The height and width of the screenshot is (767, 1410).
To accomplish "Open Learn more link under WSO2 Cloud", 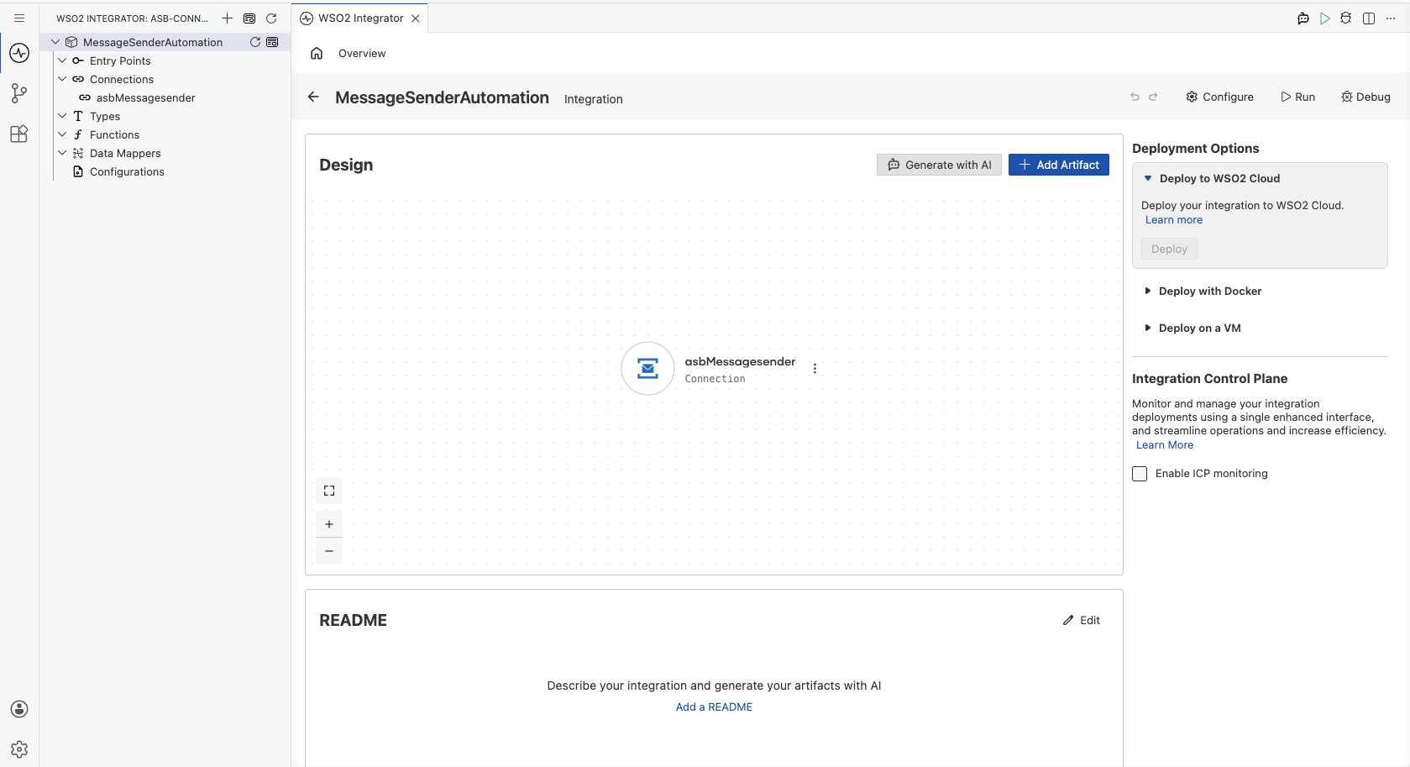I will click(1174, 220).
